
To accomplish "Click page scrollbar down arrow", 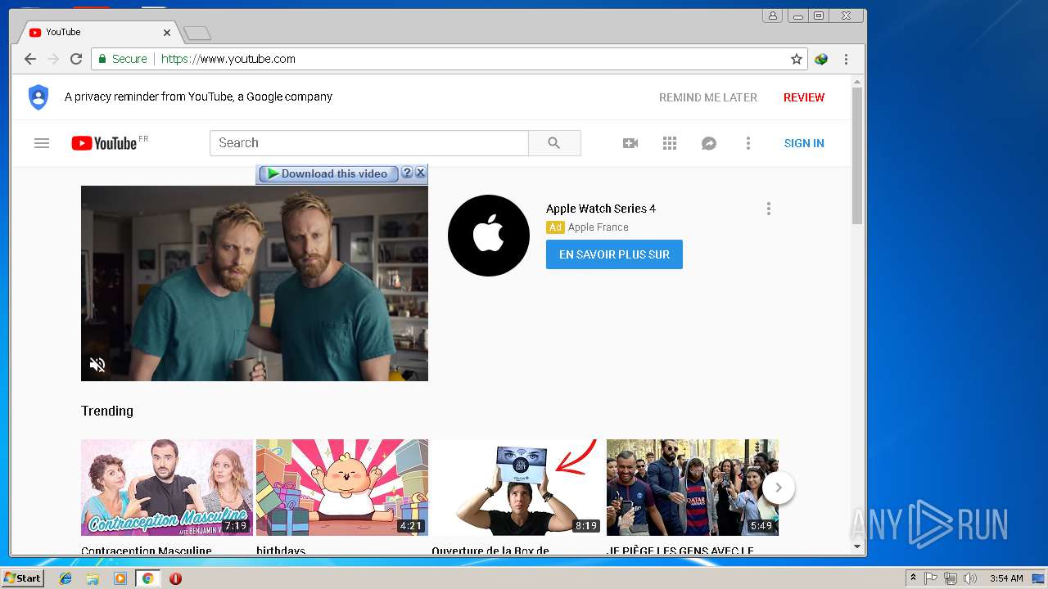I will point(857,546).
